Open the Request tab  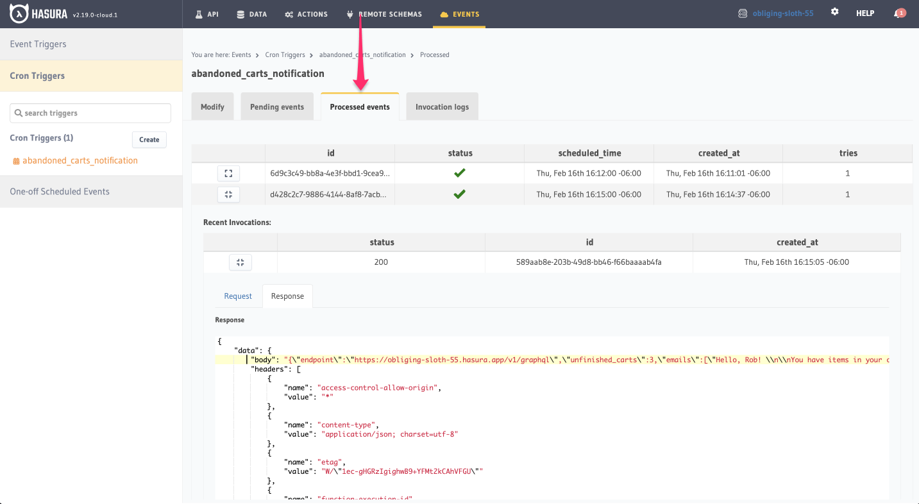[x=237, y=296]
